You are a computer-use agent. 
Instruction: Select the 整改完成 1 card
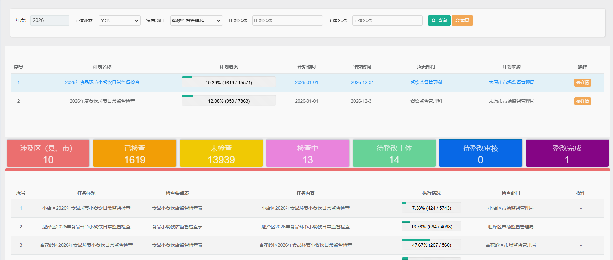click(567, 153)
